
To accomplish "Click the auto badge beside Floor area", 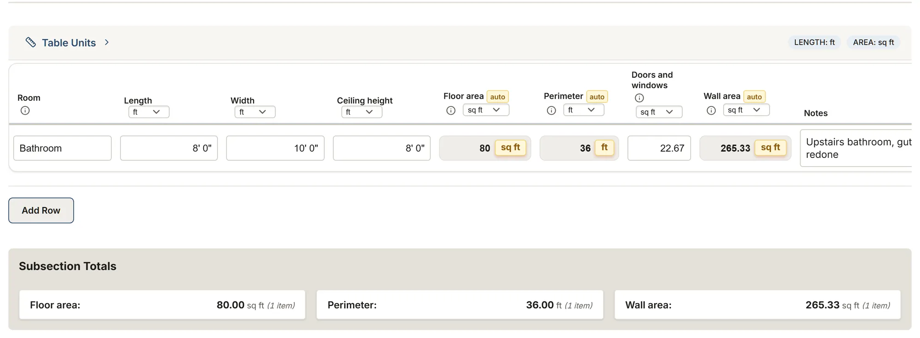I will [x=498, y=96].
